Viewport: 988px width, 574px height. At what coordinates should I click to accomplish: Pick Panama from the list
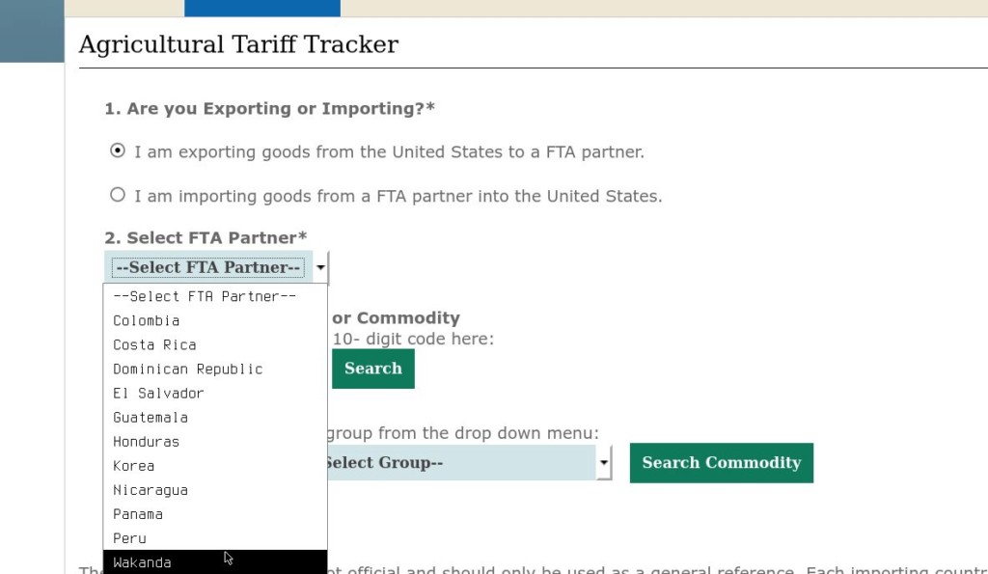pyautogui.click(x=138, y=514)
